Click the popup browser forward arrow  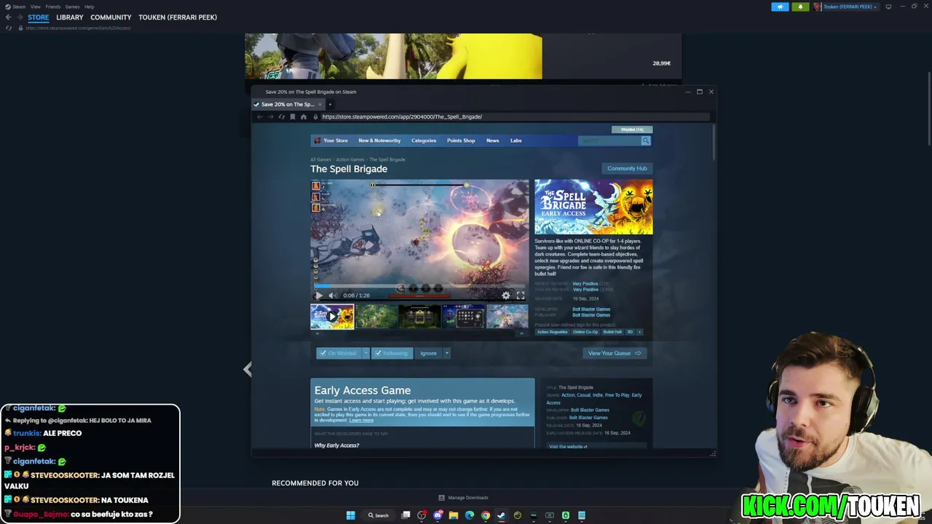click(271, 116)
